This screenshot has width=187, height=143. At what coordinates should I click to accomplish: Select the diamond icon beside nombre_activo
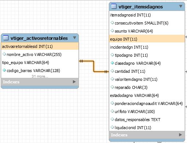click(x=4, y=54)
